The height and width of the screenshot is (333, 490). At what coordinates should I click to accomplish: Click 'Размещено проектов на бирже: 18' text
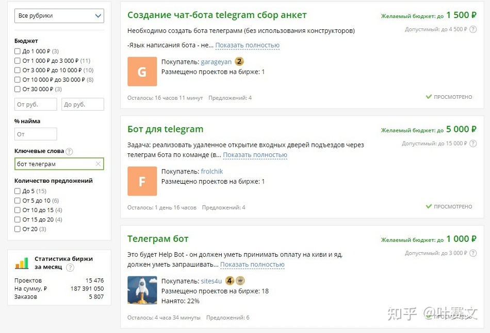tap(215, 291)
